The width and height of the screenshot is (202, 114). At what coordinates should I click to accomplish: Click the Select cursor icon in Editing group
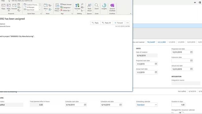click(82, 10)
